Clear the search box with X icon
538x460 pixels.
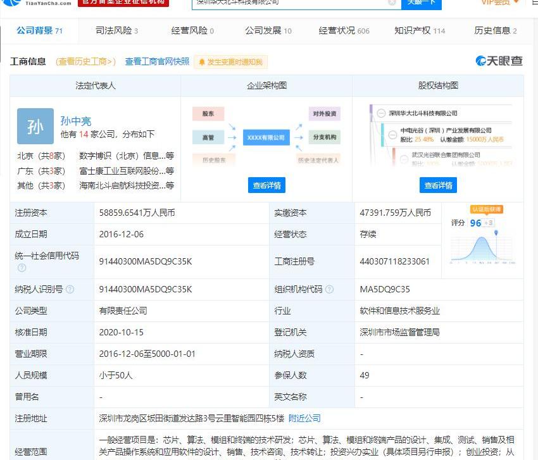click(392, 3)
